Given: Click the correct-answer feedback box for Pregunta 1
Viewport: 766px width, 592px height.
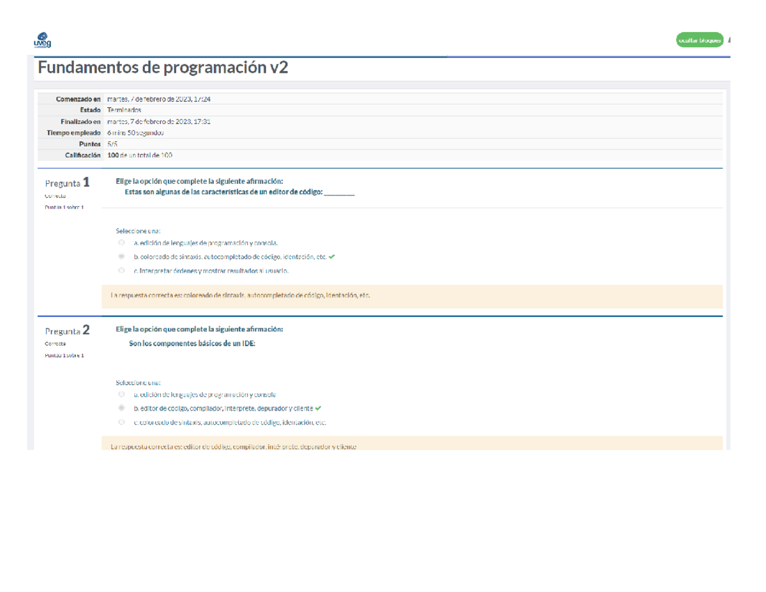Looking at the screenshot, I should pos(412,296).
